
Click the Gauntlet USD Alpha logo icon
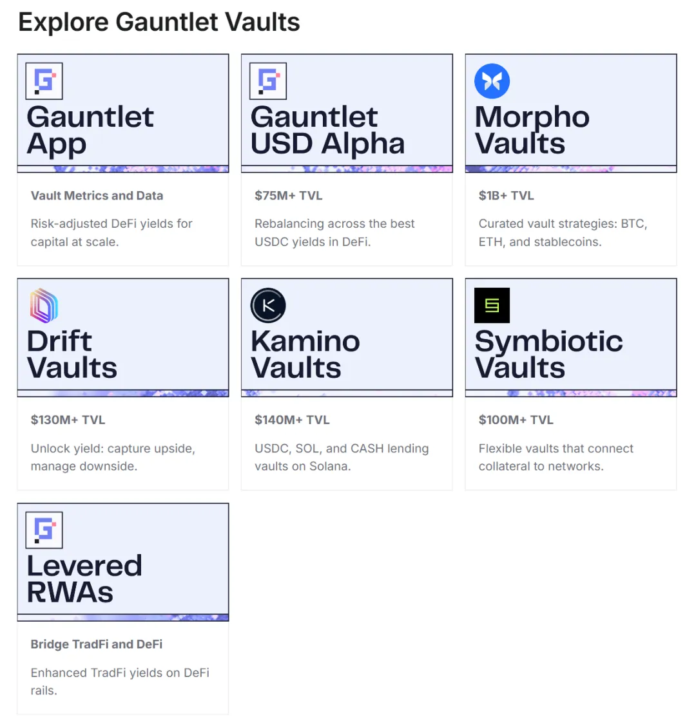(x=268, y=81)
